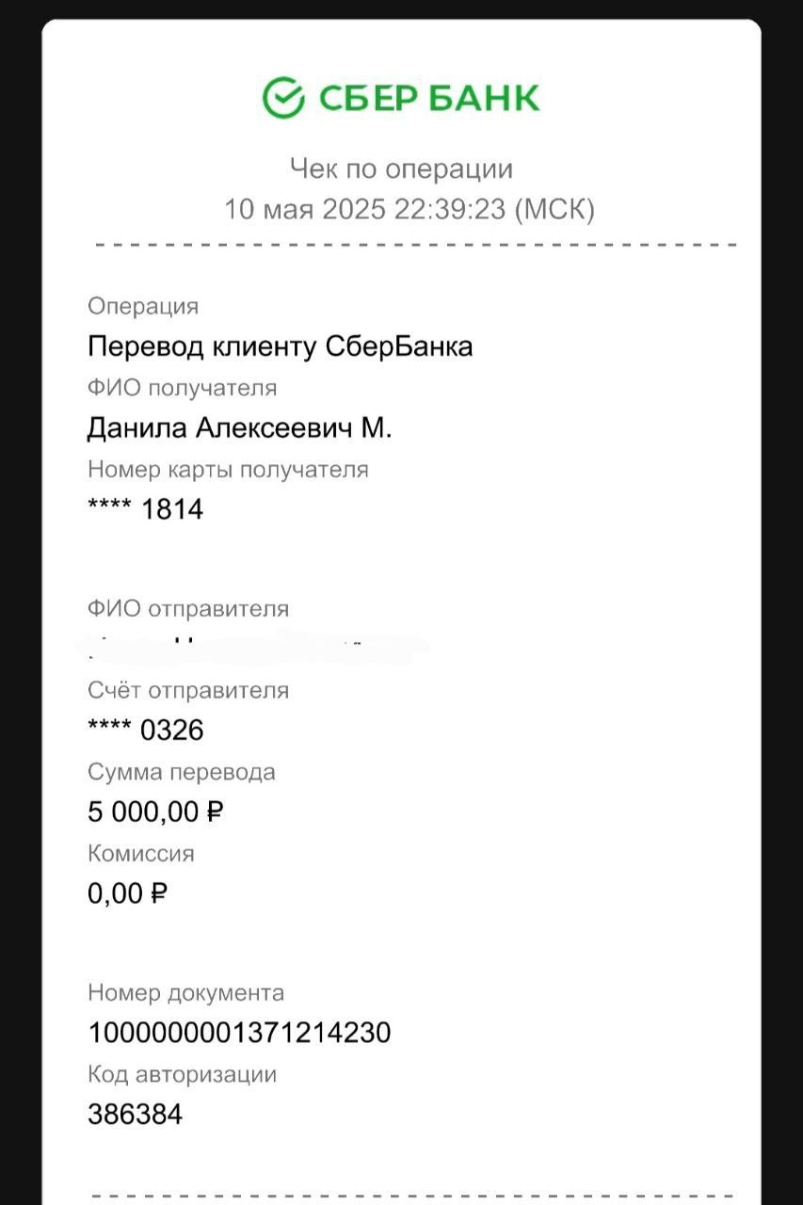Click the transfer amount 5 000,00 ₽
The height and width of the screenshot is (1205, 803).
pyautogui.click(x=155, y=811)
